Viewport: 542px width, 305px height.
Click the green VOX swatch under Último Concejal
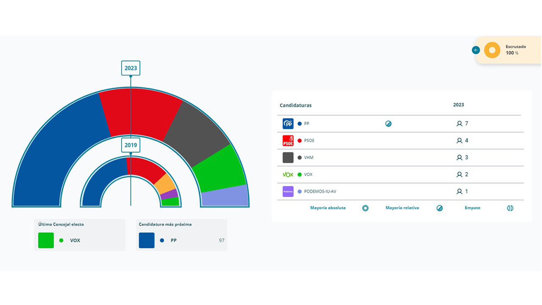point(46,240)
